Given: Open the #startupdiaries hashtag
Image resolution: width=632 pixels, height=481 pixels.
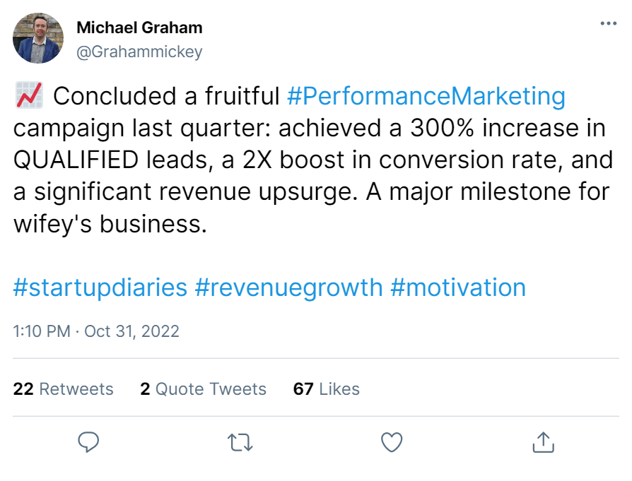Looking at the screenshot, I should pos(100,287).
